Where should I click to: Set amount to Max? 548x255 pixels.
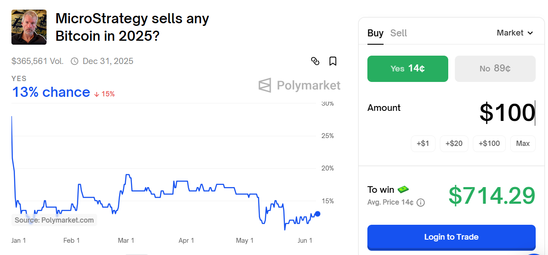[x=523, y=143]
